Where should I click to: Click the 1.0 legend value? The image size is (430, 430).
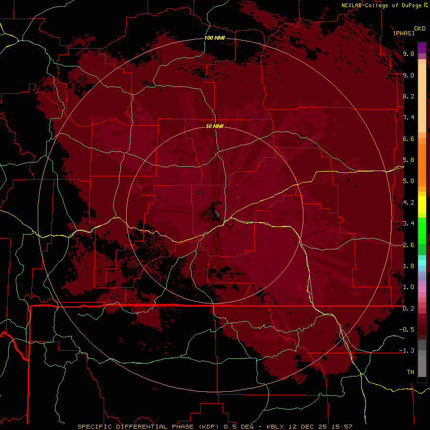[x=408, y=287]
